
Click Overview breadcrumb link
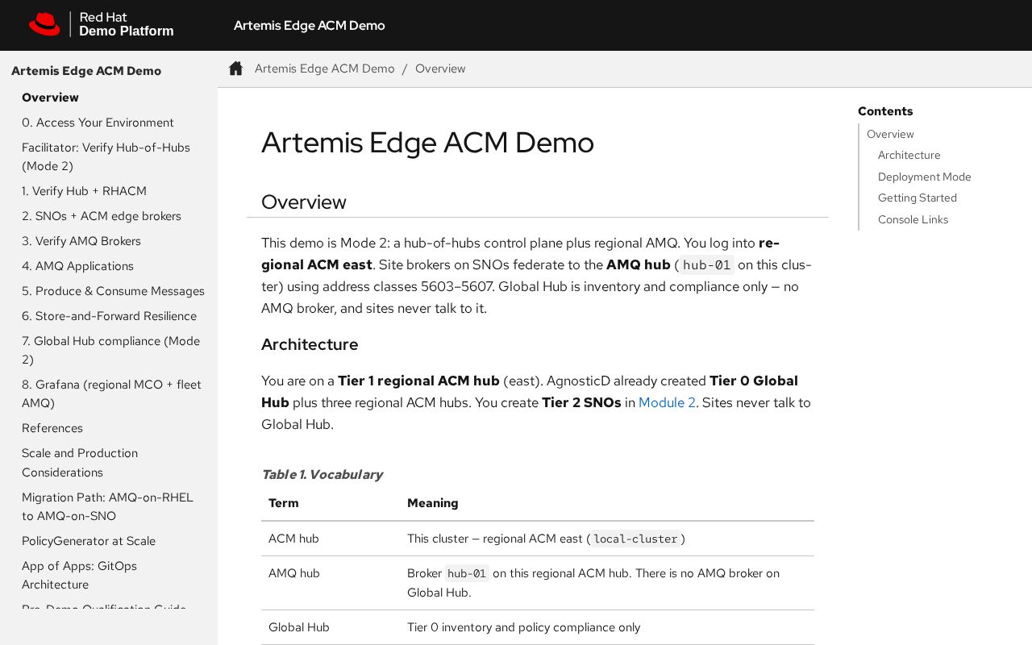(440, 69)
